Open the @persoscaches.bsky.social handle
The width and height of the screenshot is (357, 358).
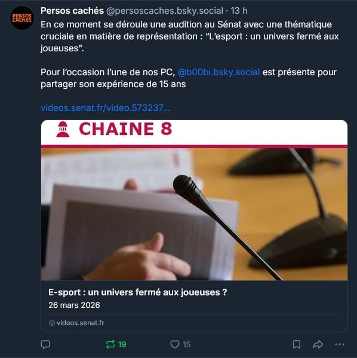pyautogui.click(x=165, y=11)
